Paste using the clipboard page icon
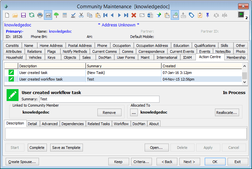Screen dimensions: 252x169 tap(98, 15)
